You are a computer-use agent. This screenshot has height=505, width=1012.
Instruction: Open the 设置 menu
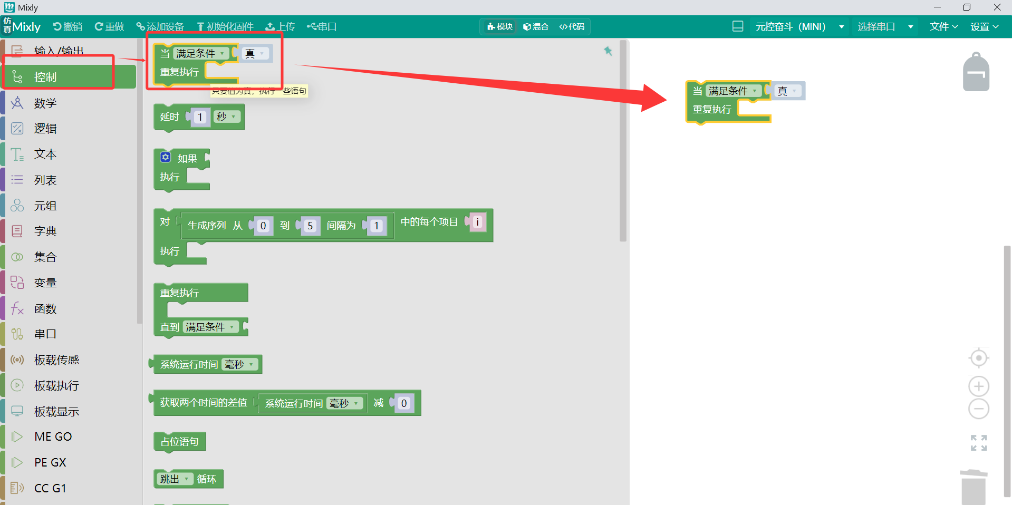(x=985, y=27)
